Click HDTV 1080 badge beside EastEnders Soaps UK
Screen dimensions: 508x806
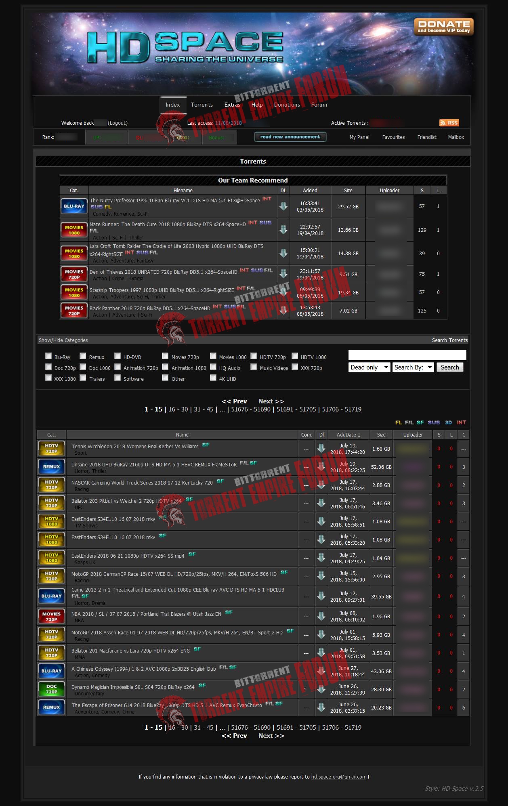[51, 558]
